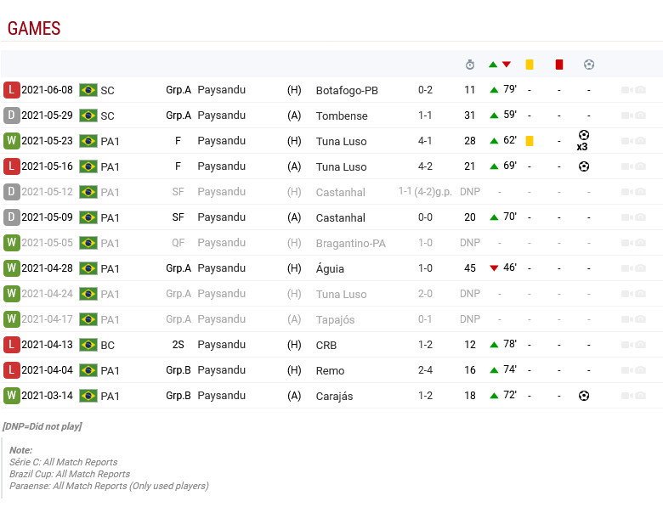Click the media icons for the Botafogo-PB match
This screenshot has width=663, height=507.
[x=633, y=90]
